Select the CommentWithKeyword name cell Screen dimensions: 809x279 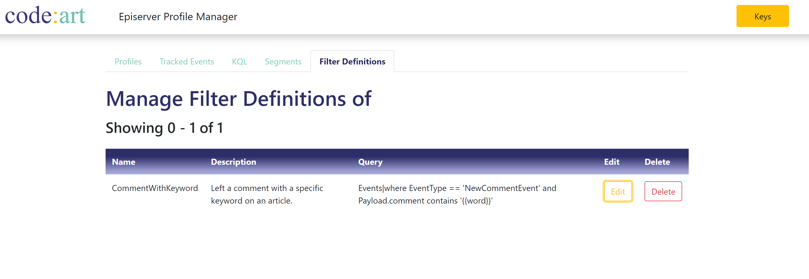[155, 188]
